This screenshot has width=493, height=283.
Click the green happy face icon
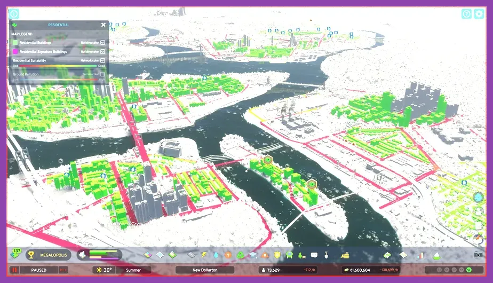click(469, 270)
